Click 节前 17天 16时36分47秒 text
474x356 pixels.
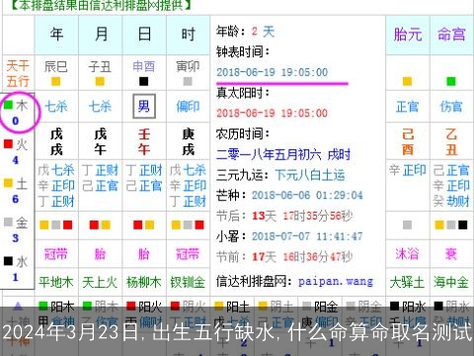[284, 257]
